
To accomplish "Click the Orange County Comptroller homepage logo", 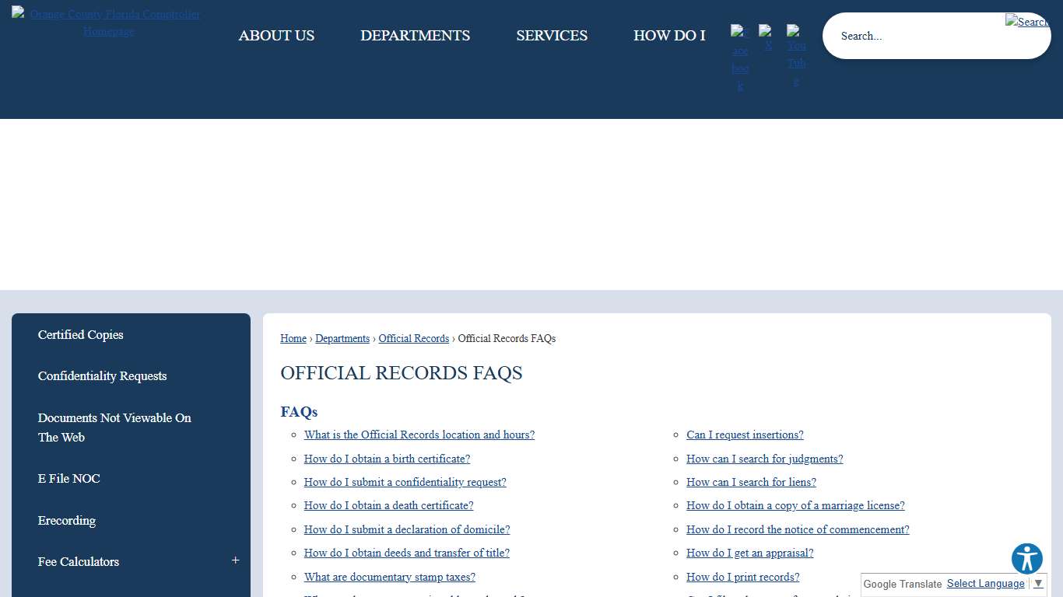I will [x=108, y=23].
